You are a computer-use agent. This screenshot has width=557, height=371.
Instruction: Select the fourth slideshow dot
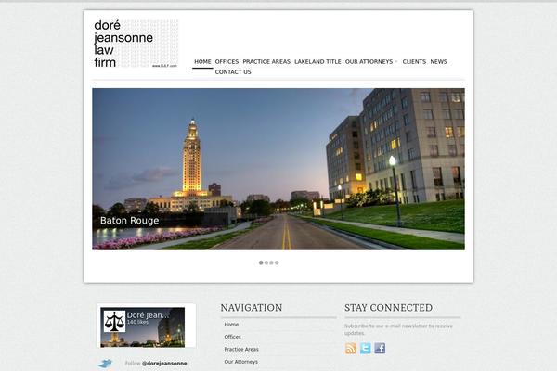[277, 262]
